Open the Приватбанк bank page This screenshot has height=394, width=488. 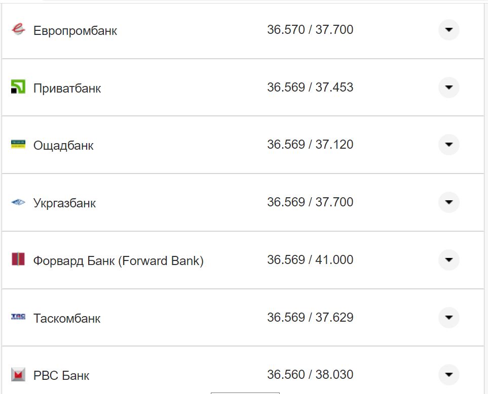click(x=66, y=87)
